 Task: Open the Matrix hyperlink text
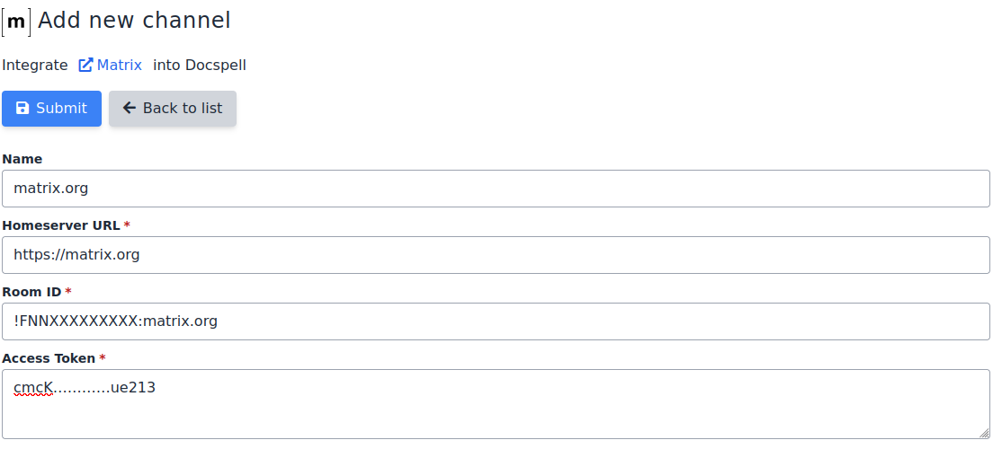[x=120, y=65]
